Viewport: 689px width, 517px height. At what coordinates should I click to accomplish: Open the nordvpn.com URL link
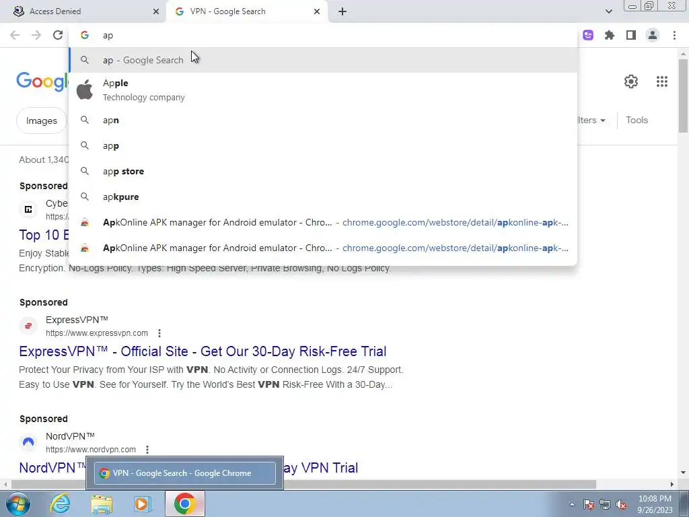[x=91, y=449]
